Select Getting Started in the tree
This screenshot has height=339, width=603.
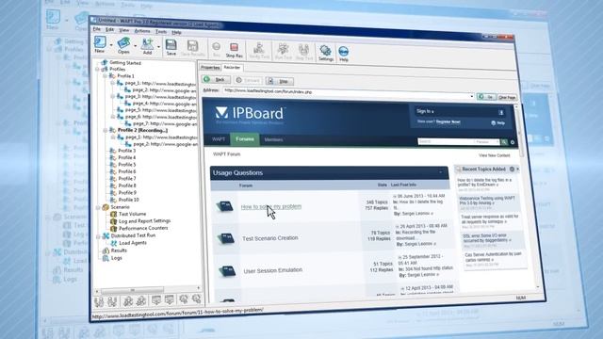pyautogui.click(x=125, y=63)
